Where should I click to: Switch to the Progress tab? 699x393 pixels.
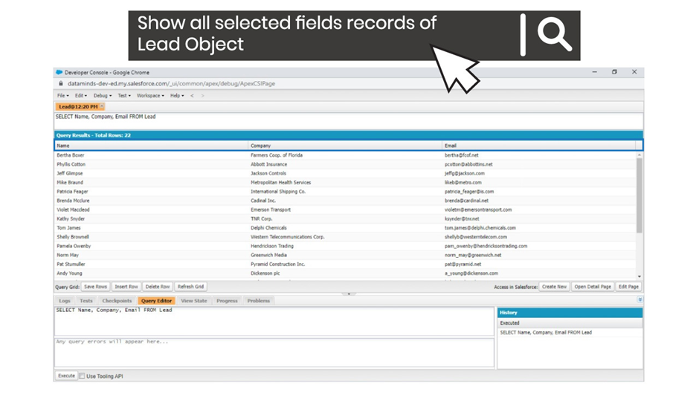tap(227, 301)
